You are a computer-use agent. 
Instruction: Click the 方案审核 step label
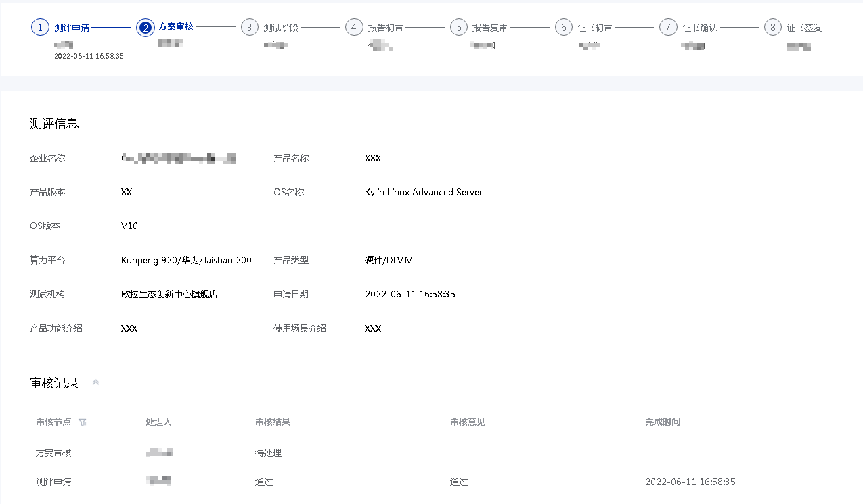click(176, 27)
